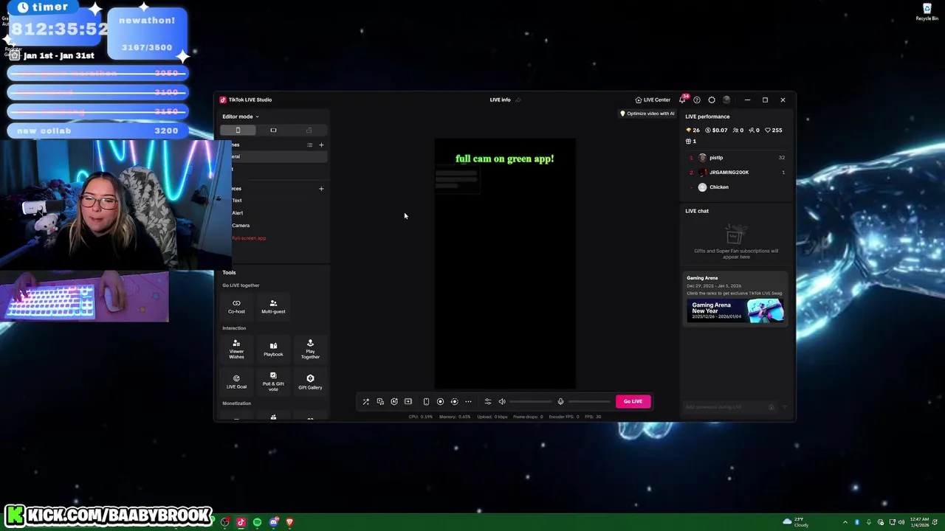Screen dimensions: 945x531
Task: Open the Playbook tool
Action: 273,350
